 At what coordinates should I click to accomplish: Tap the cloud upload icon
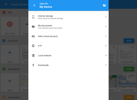[x=33, y=36]
